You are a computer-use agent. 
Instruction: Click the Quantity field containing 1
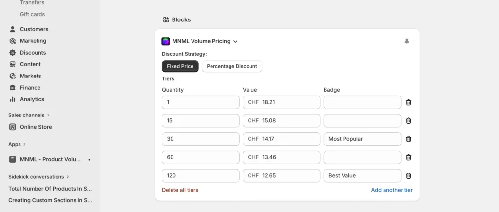[200, 102]
